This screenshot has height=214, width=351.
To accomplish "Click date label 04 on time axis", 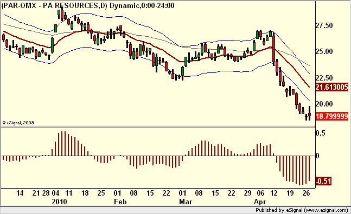I will [55, 193].
